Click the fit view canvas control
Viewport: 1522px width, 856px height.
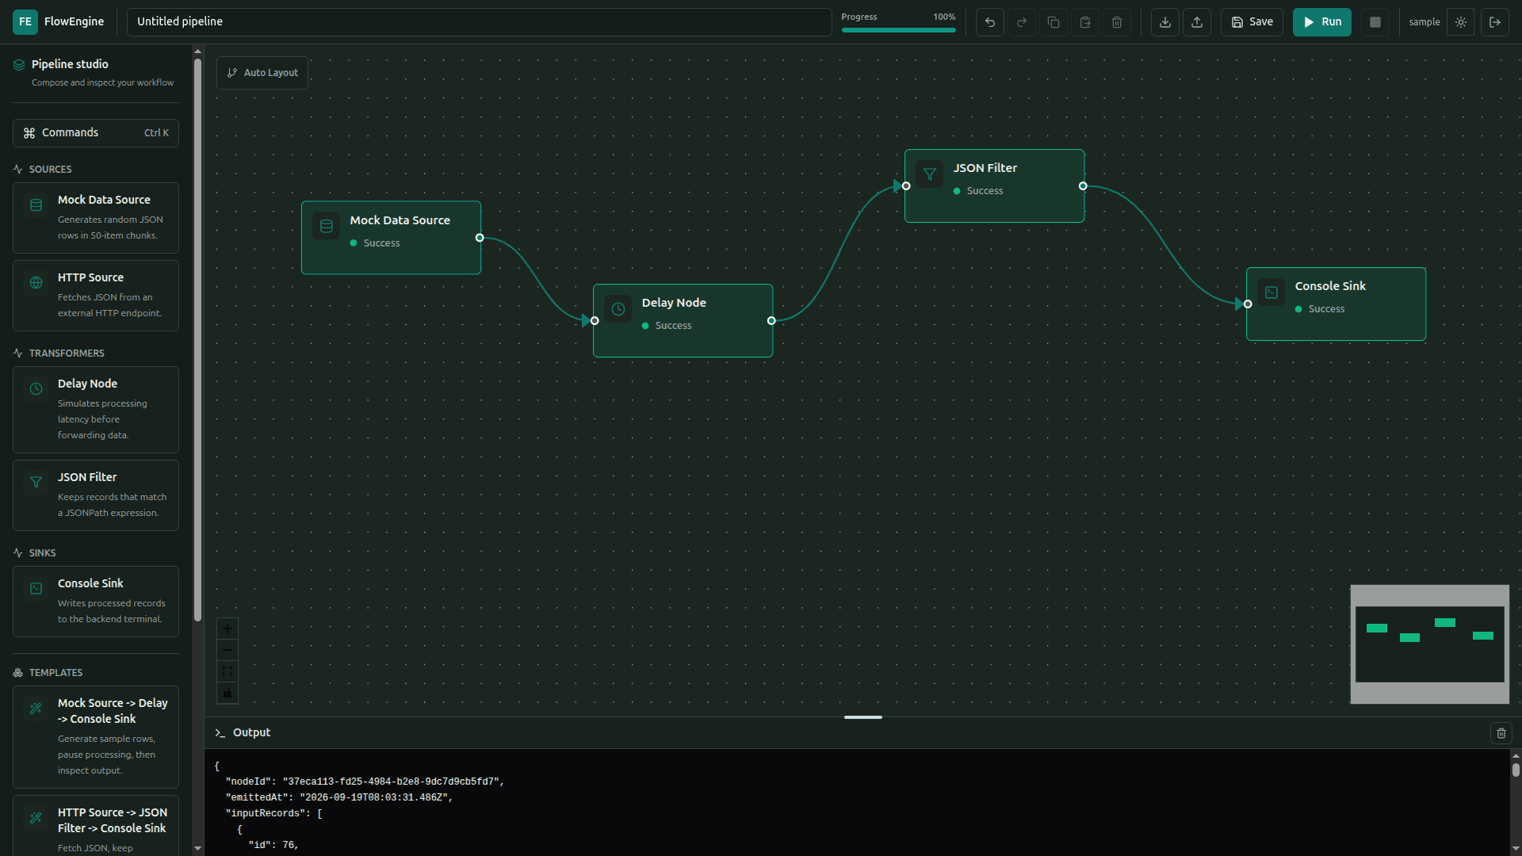228,671
